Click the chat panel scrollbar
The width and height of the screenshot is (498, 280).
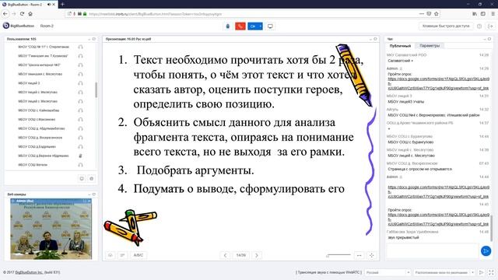[492, 228]
